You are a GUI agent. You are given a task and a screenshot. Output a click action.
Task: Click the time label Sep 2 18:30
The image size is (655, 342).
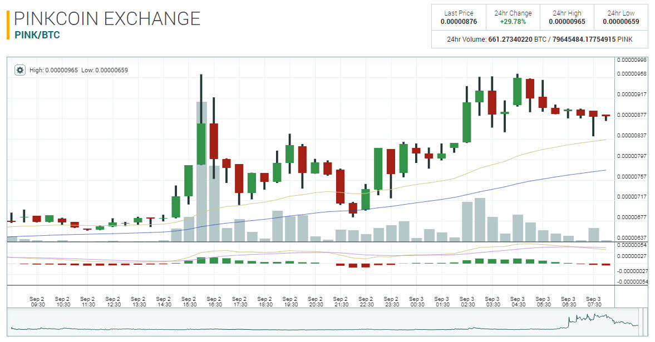265,301
